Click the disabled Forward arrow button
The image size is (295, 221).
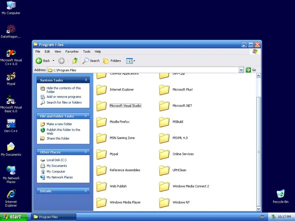click(61, 61)
